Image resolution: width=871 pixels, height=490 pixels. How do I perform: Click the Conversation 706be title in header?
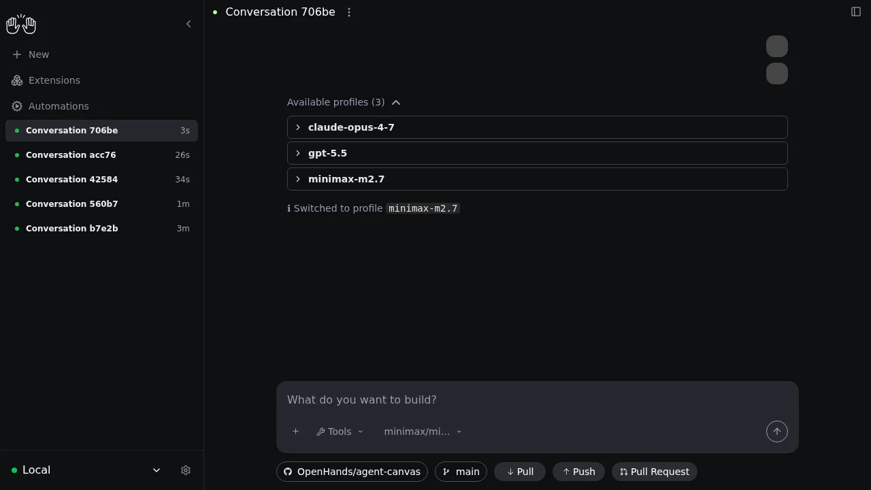tap(280, 12)
